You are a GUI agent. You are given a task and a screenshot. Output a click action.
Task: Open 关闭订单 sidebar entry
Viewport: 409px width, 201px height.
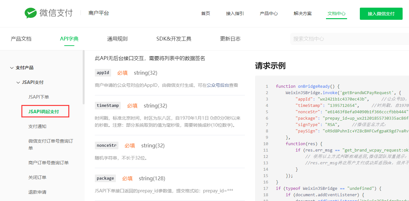37,177
